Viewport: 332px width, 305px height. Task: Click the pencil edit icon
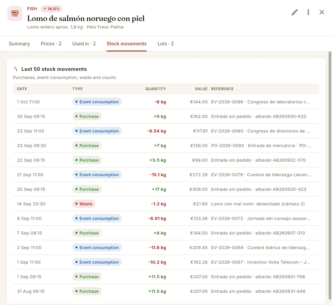coord(294,12)
